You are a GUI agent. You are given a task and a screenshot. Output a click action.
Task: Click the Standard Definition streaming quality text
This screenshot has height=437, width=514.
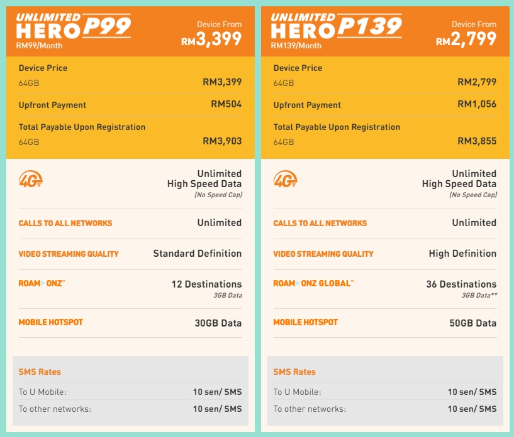(197, 254)
